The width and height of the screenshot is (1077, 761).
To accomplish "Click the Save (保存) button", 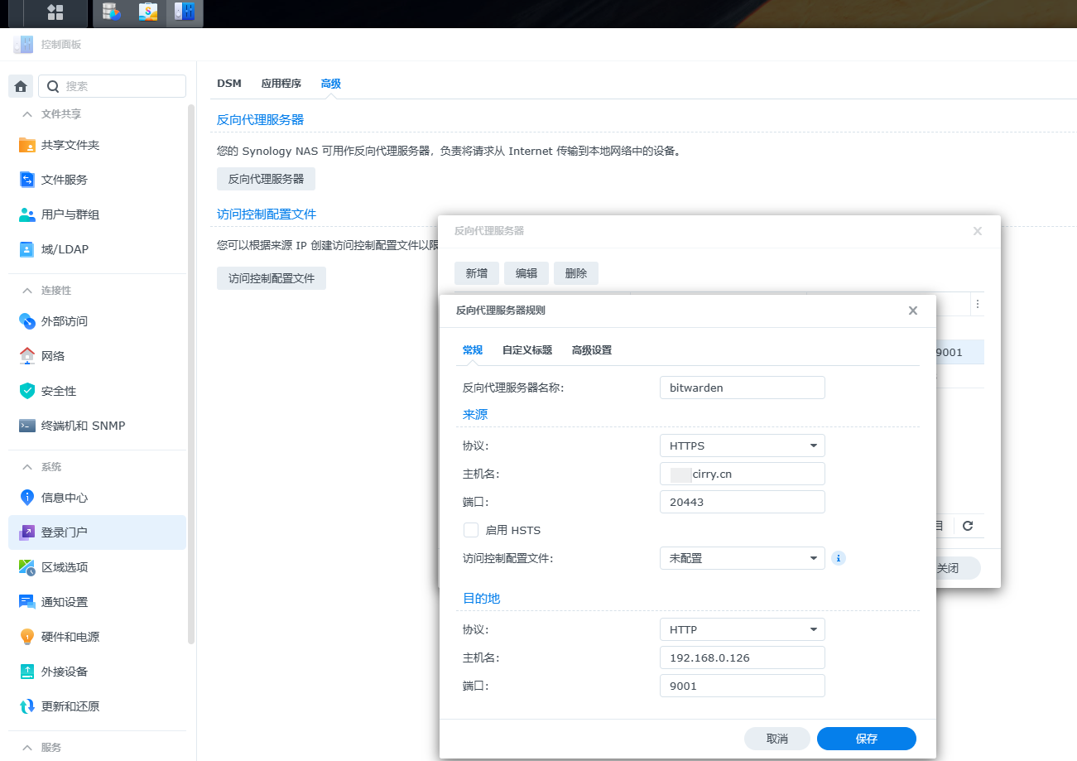I will pyautogui.click(x=866, y=739).
